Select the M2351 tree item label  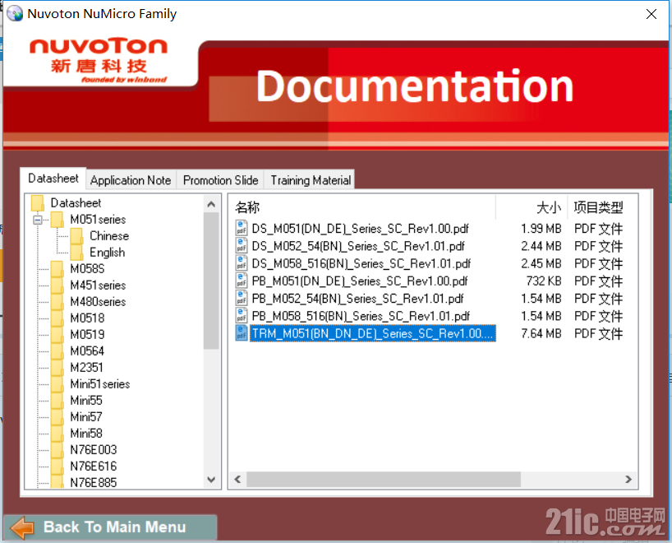coord(86,368)
